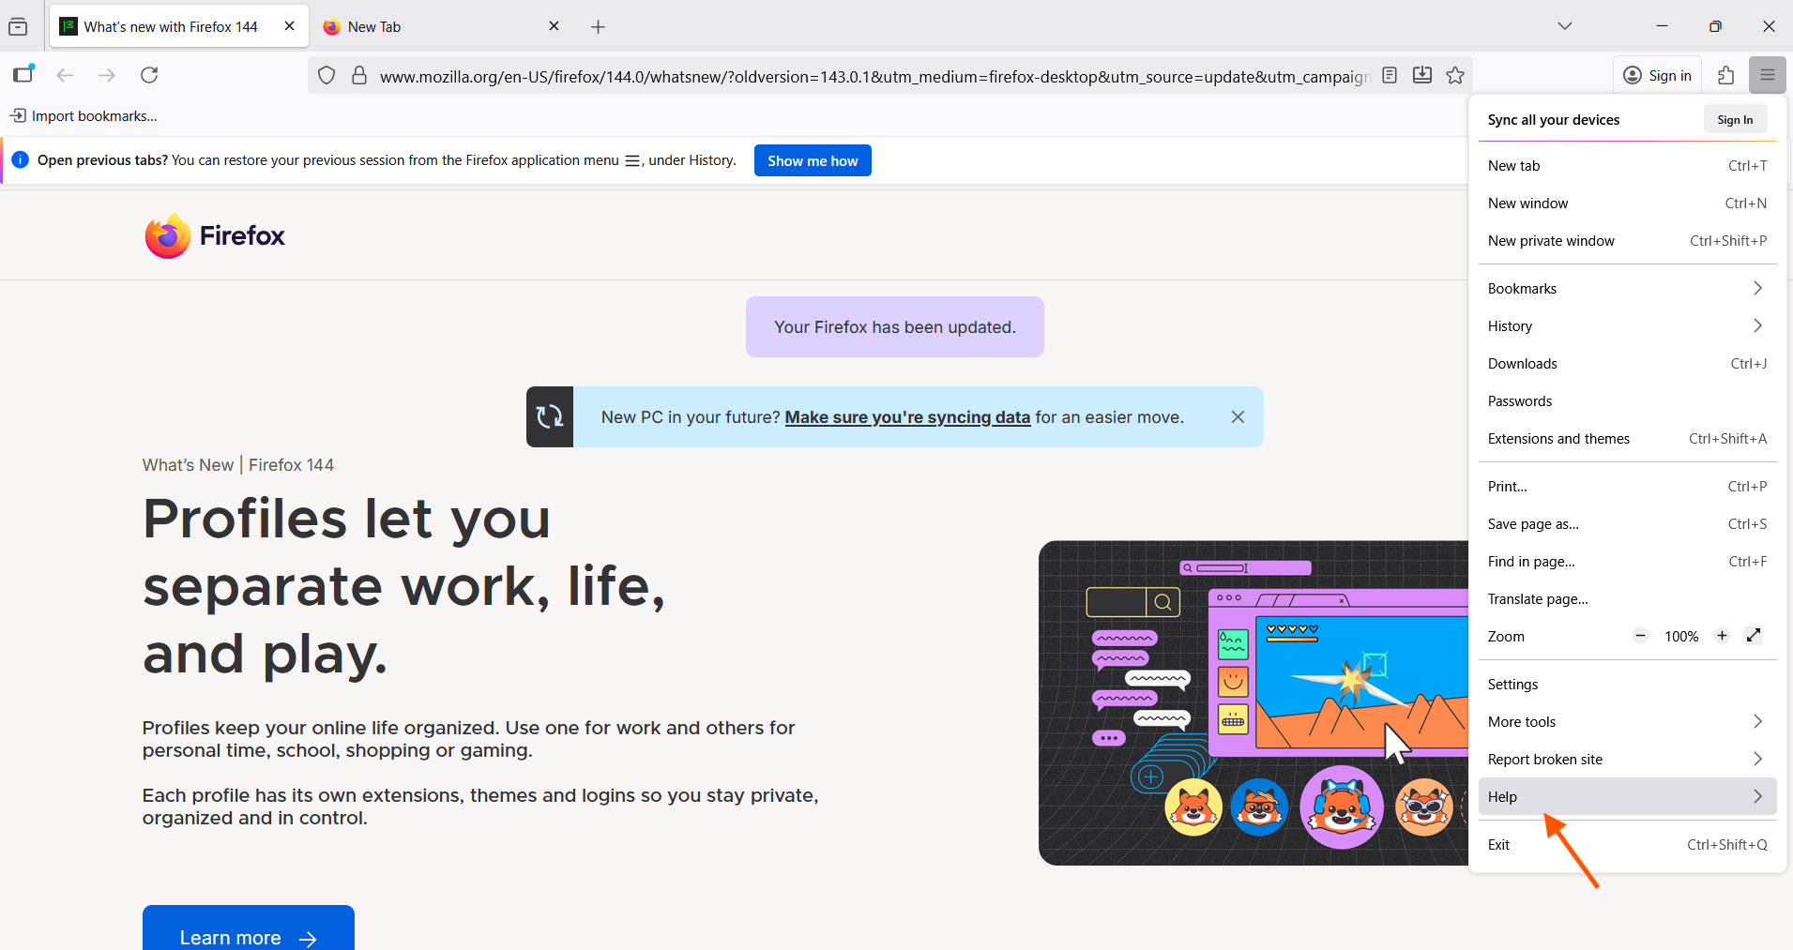Viewport: 1793px width, 950px height.
Task: Open the list all tabs dropdown arrow
Action: point(1564,26)
